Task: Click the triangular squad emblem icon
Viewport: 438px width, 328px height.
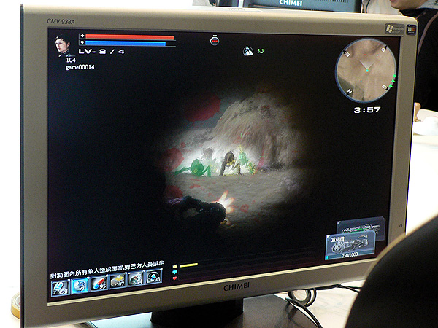Action: [247, 51]
